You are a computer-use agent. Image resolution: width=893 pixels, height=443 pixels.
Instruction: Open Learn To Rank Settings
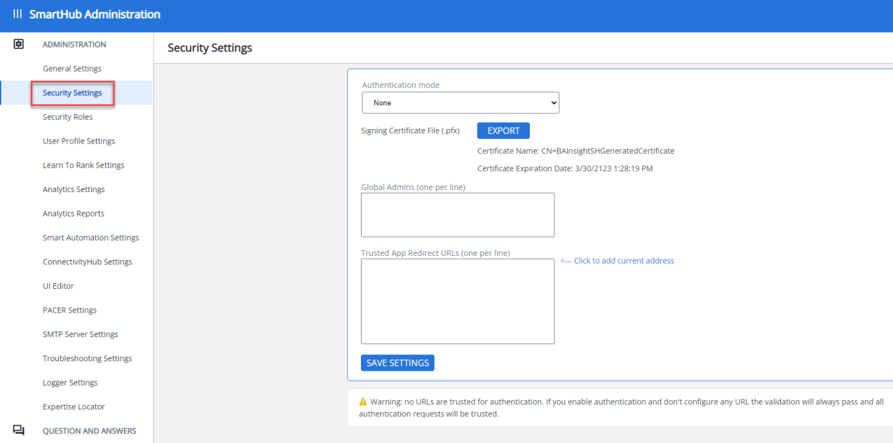click(x=84, y=166)
